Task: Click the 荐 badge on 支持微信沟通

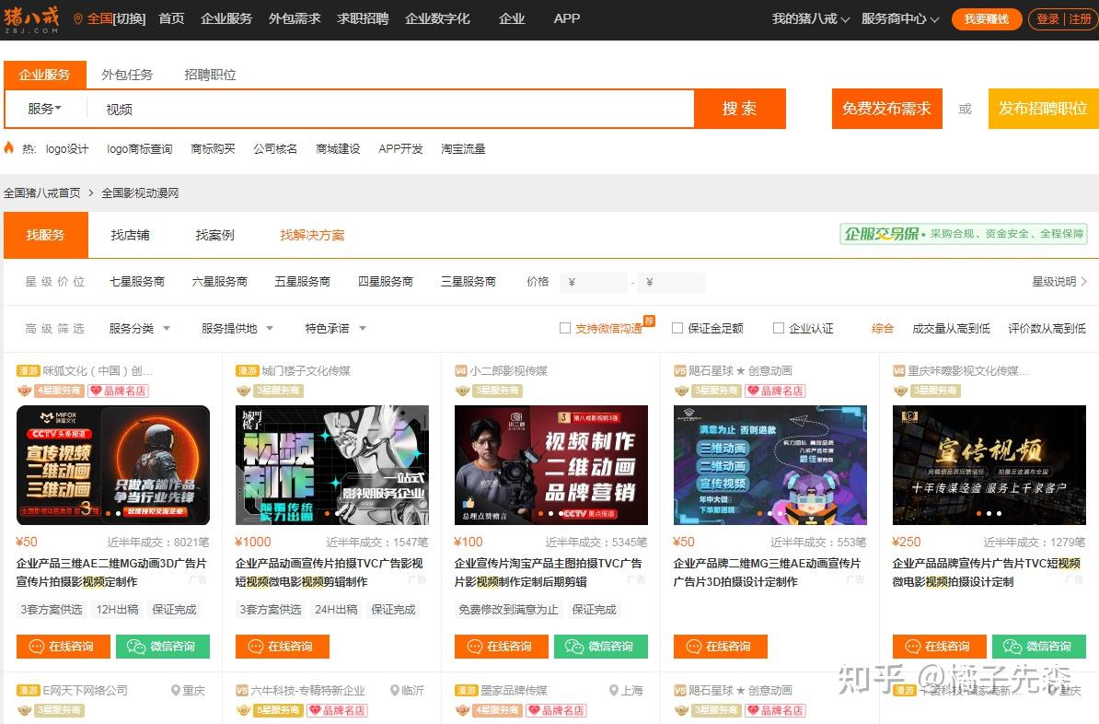Action: [x=649, y=321]
